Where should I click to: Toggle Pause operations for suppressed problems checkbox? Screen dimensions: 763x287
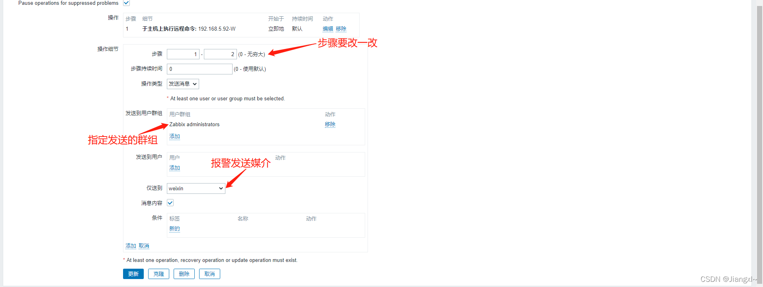pos(126,3)
